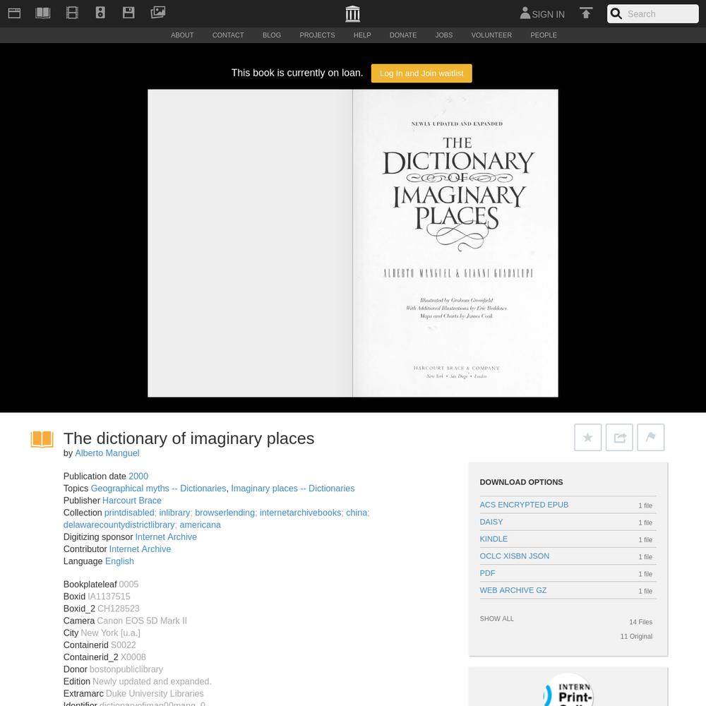Viewport: 706px width, 706px height.
Task: Click the Donor value bostonpubliclibrary
Action: [126, 669]
